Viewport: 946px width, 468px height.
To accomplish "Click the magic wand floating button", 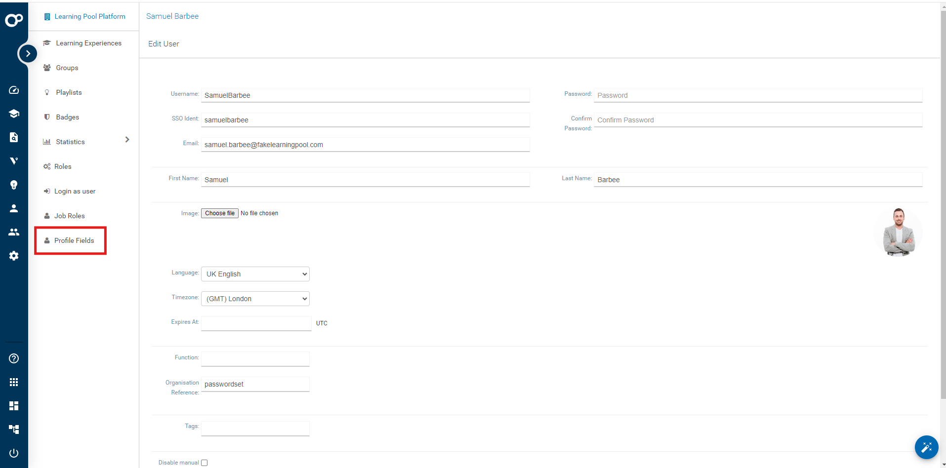I will (x=926, y=447).
